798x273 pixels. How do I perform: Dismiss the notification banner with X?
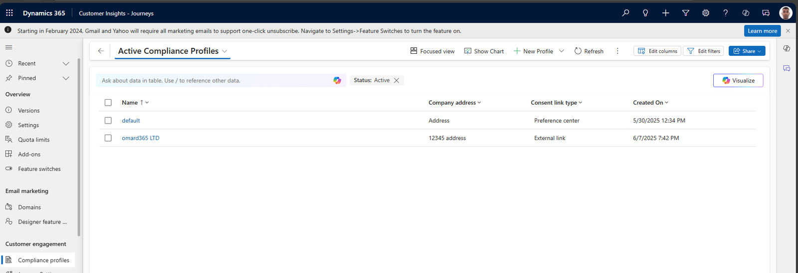788,31
